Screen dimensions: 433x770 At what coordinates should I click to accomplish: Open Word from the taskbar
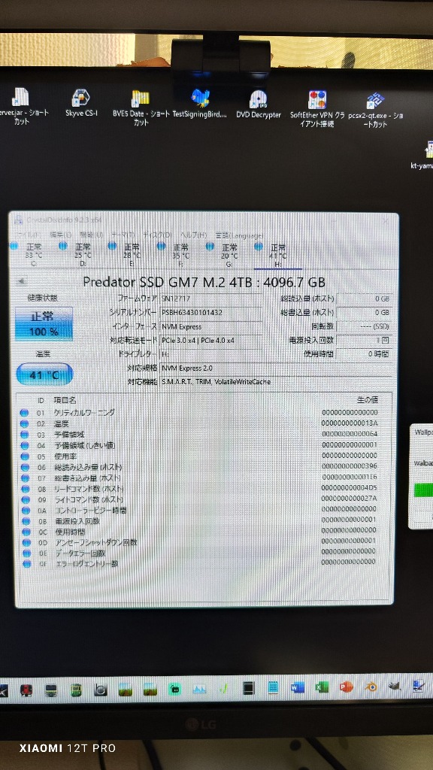[x=298, y=688]
